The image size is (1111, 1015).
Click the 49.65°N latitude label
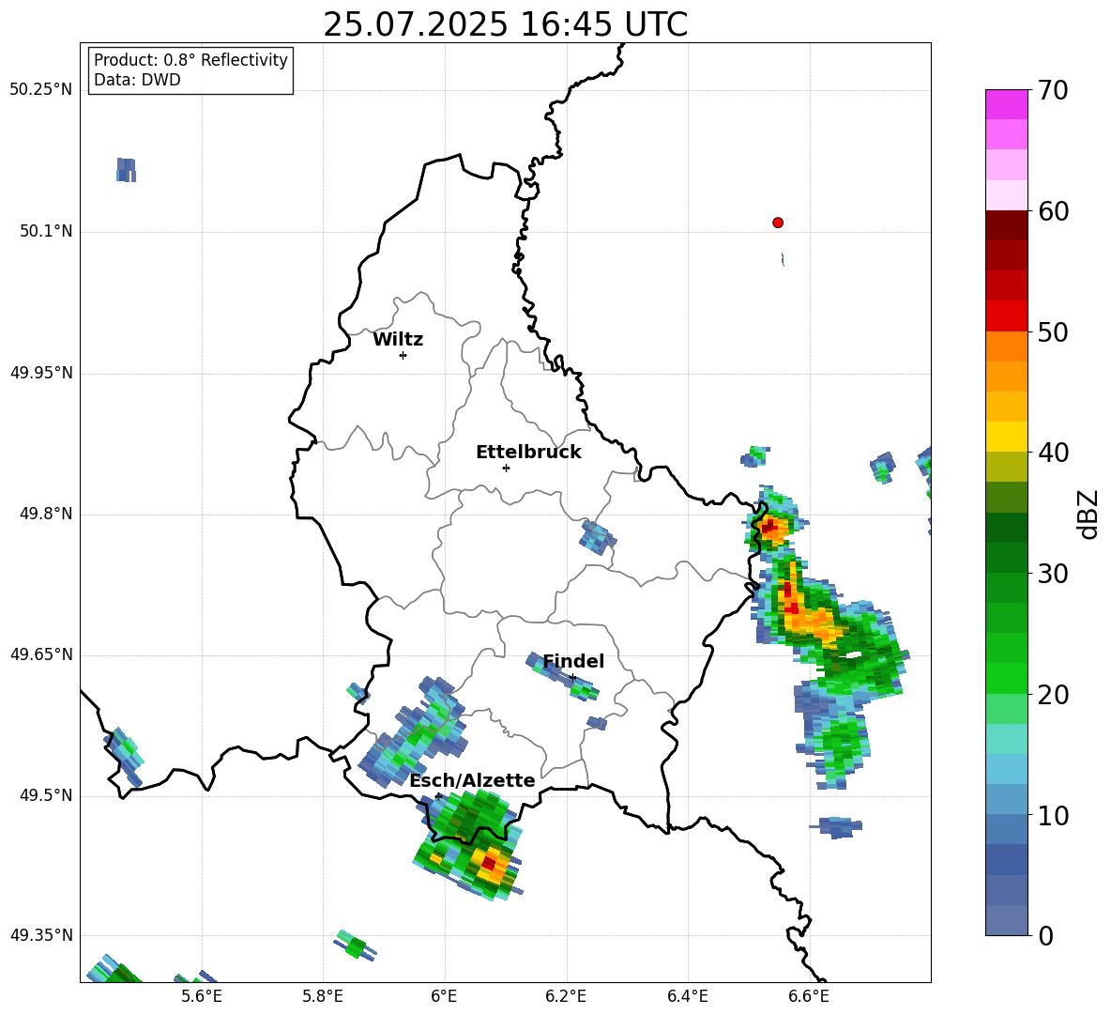[x=41, y=655]
